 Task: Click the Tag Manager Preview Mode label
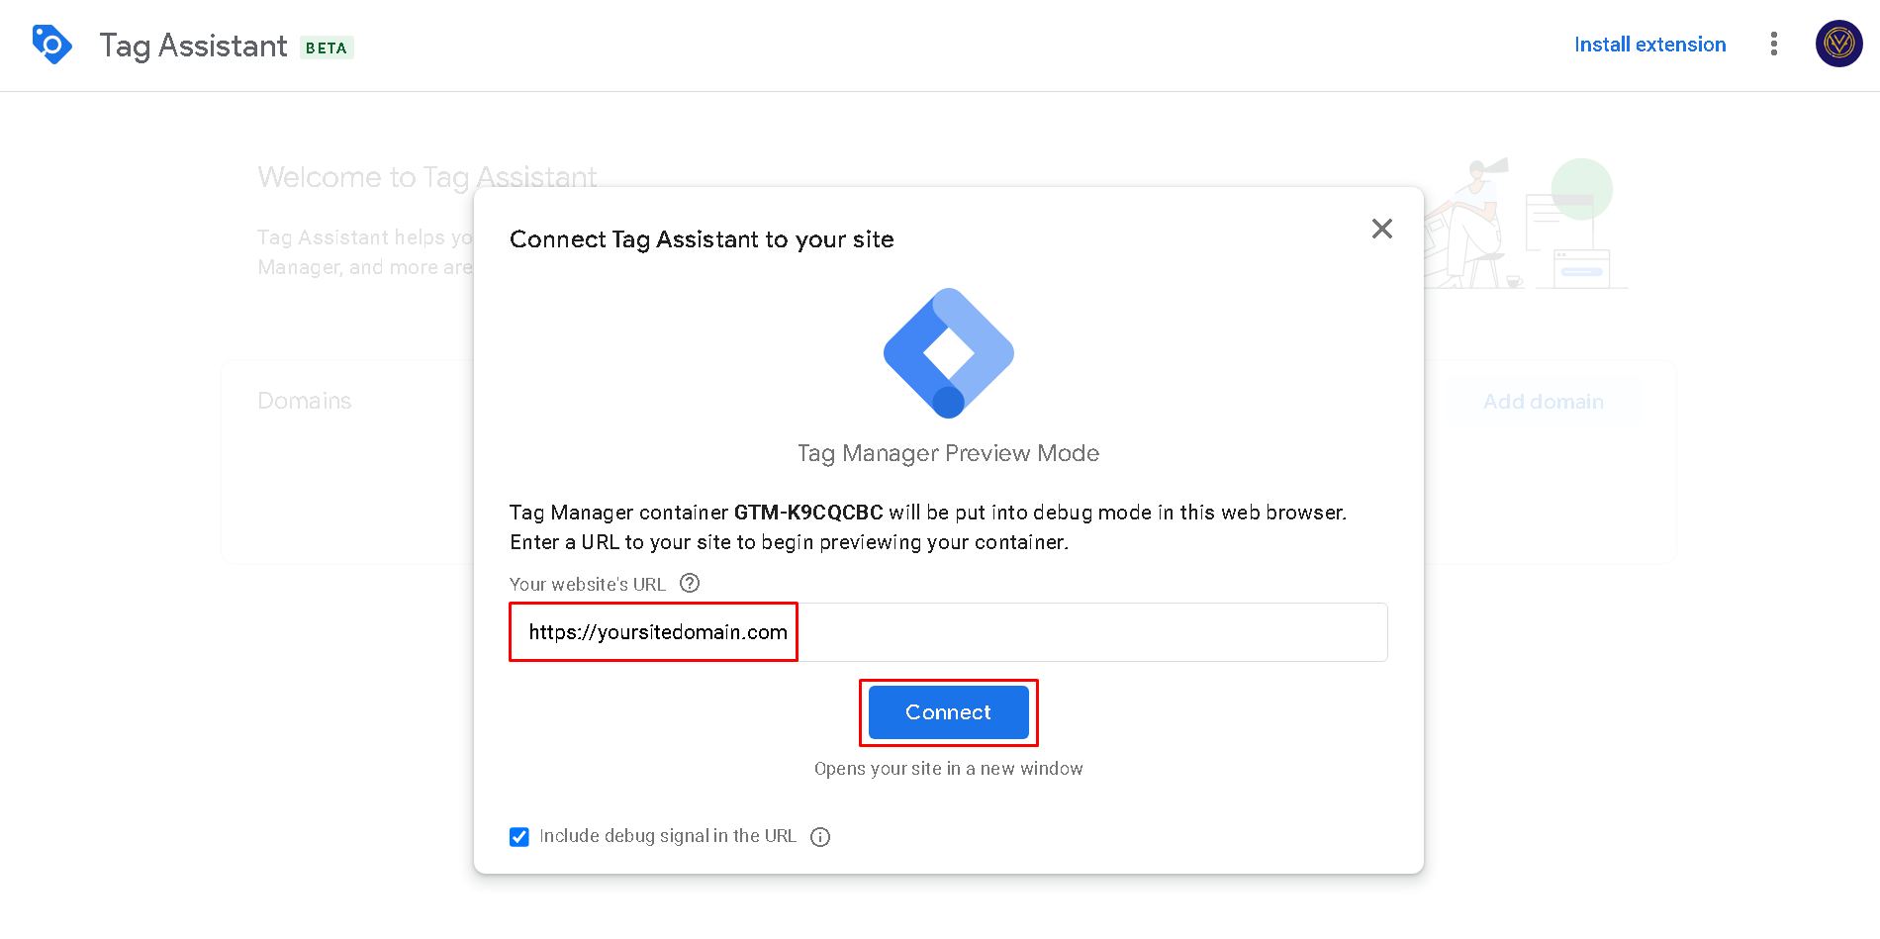pos(949,453)
